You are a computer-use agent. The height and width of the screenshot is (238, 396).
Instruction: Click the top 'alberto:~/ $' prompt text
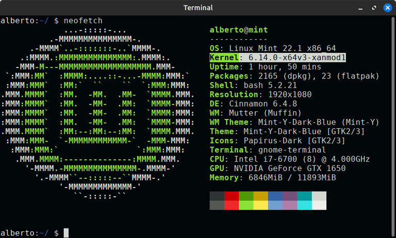[29, 21]
